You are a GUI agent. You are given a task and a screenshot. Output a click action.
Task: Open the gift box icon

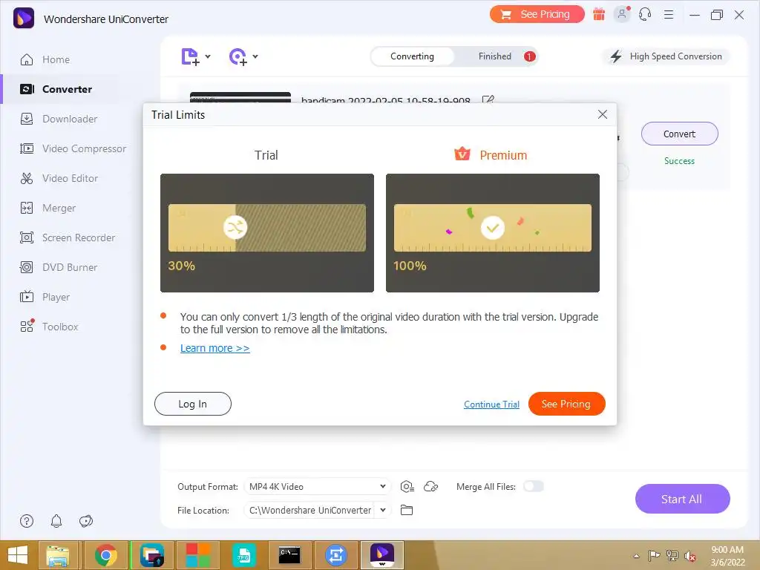[599, 15]
